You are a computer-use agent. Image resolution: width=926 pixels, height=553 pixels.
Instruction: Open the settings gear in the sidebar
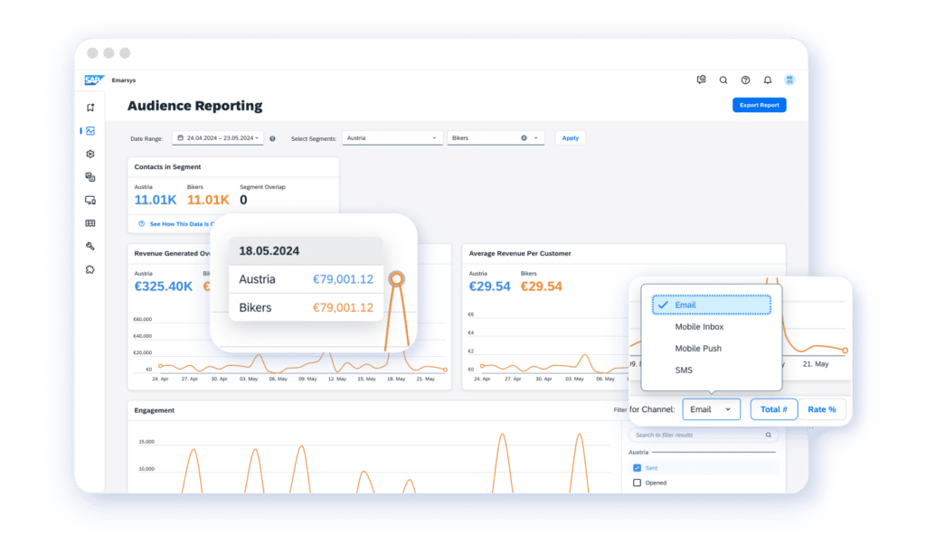click(90, 154)
